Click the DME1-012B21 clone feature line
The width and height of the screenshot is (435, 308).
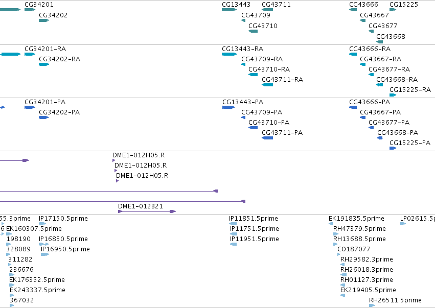click(147, 211)
